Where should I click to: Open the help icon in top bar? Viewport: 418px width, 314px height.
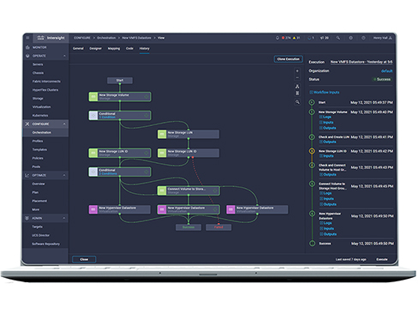(x=363, y=38)
